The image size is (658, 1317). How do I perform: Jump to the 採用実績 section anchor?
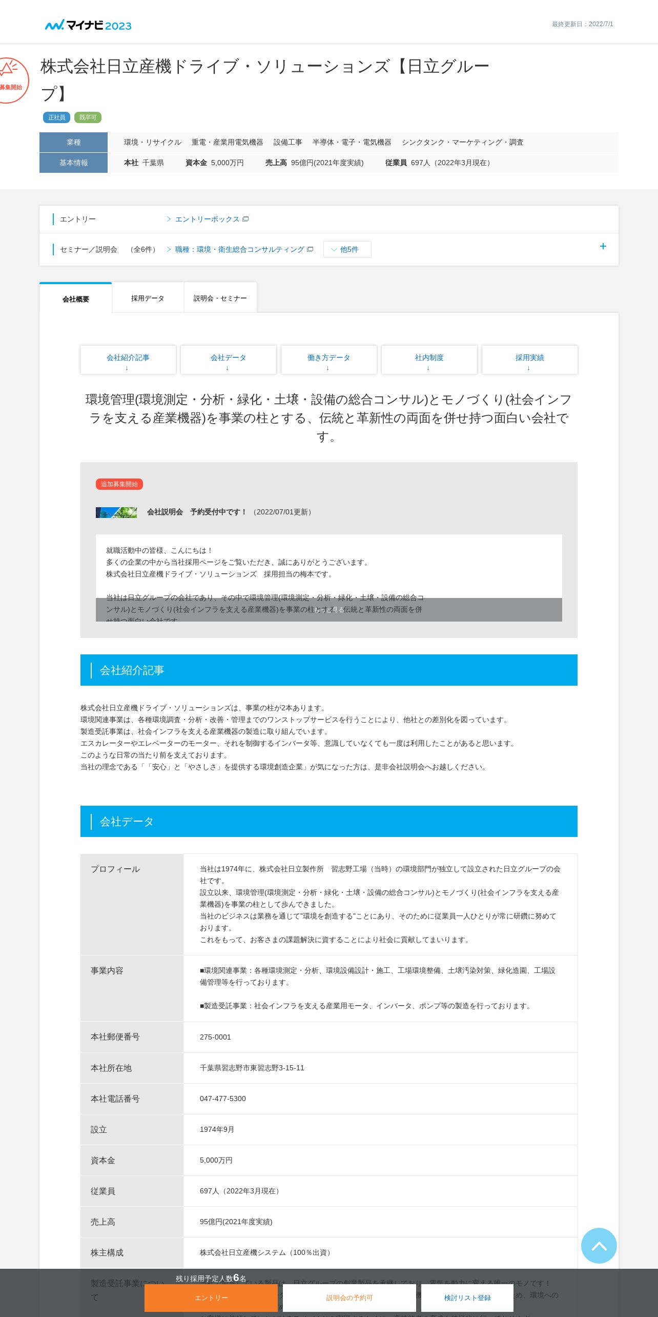(530, 360)
